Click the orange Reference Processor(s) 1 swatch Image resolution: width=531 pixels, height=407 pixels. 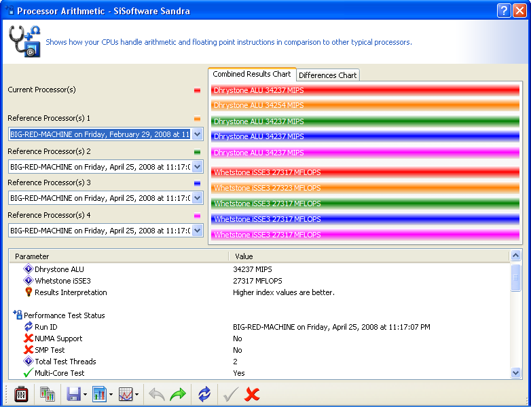point(197,119)
